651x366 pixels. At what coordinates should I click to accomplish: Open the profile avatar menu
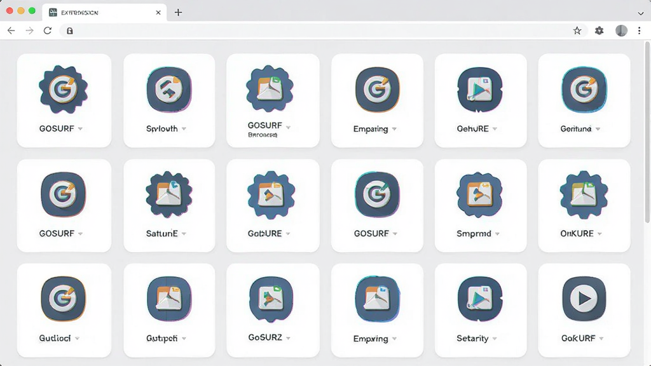point(621,30)
